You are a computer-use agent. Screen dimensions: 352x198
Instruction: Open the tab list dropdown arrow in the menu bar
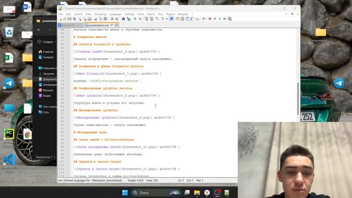(x=292, y=14)
